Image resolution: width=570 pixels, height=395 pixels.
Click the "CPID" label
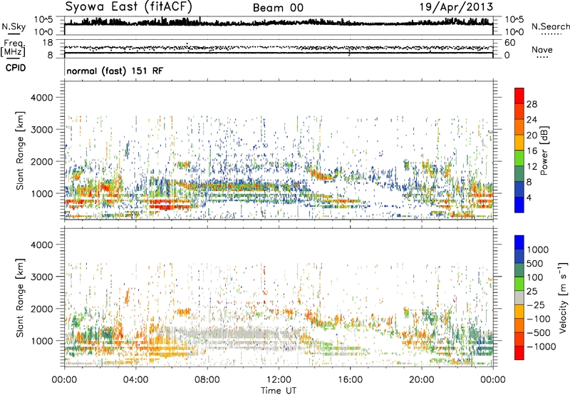16,68
